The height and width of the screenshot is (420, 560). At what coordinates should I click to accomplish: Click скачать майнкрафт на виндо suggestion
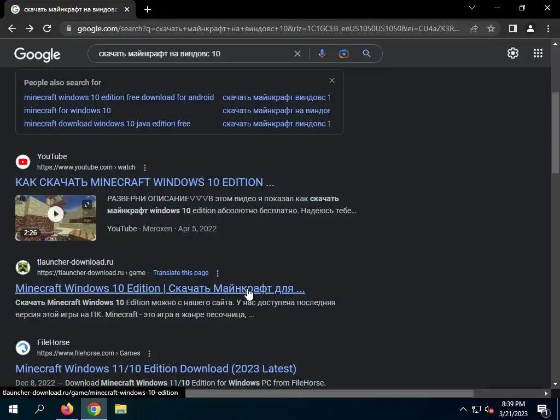point(276,110)
